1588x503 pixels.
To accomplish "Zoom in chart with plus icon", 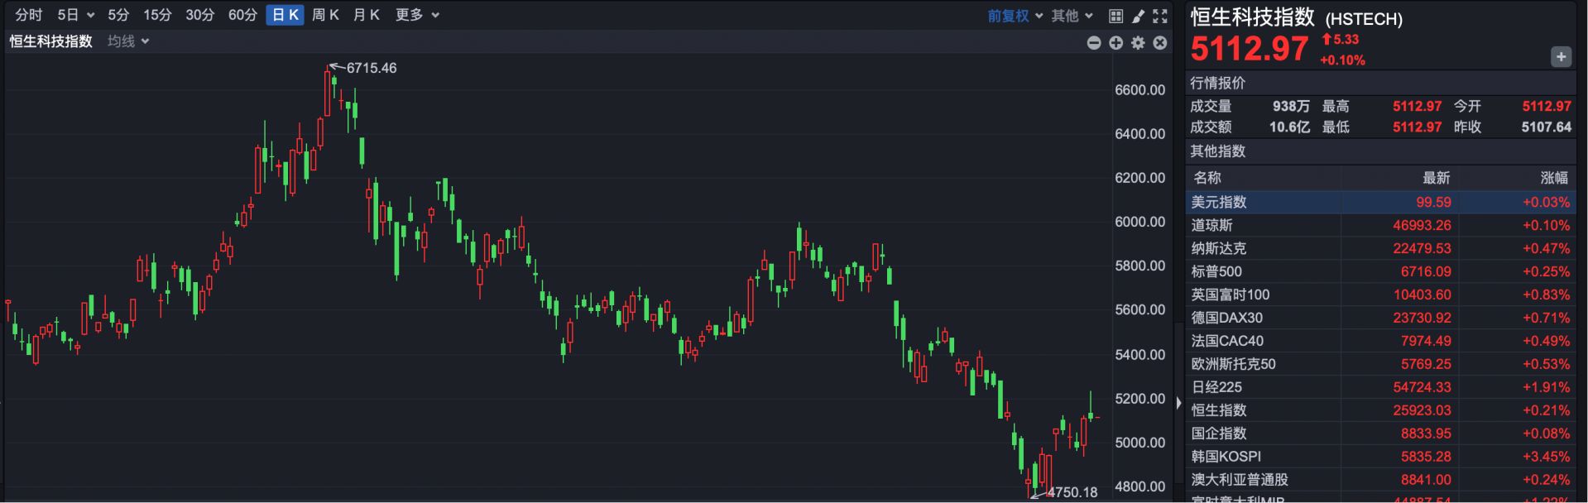I will [1116, 43].
